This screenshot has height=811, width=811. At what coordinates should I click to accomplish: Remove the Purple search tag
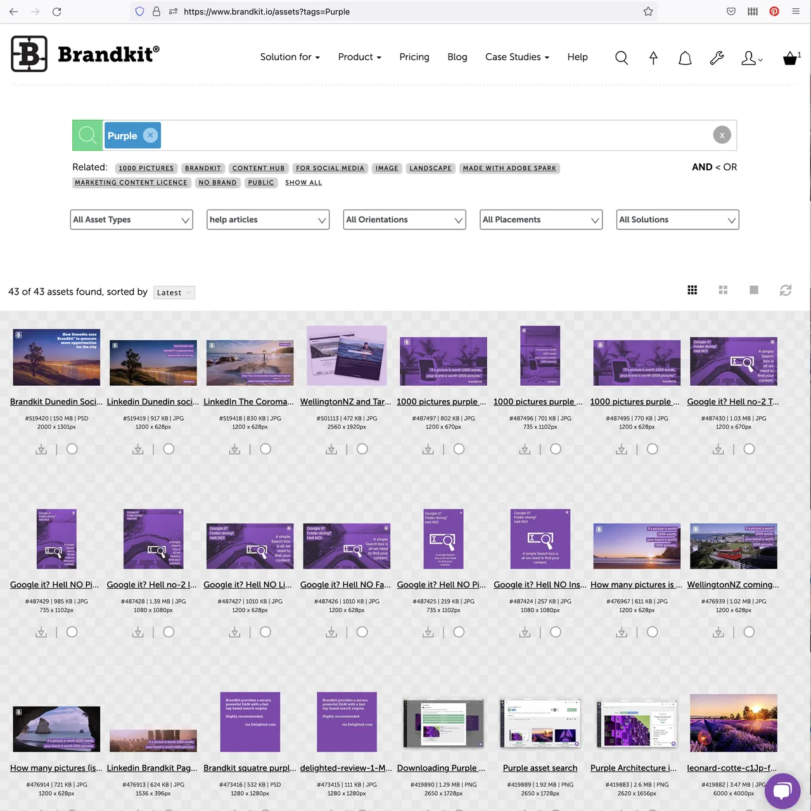[150, 135]
